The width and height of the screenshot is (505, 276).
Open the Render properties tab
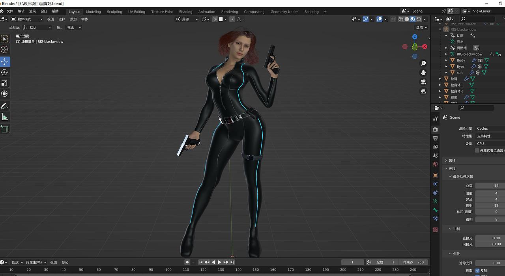point(435,129)
